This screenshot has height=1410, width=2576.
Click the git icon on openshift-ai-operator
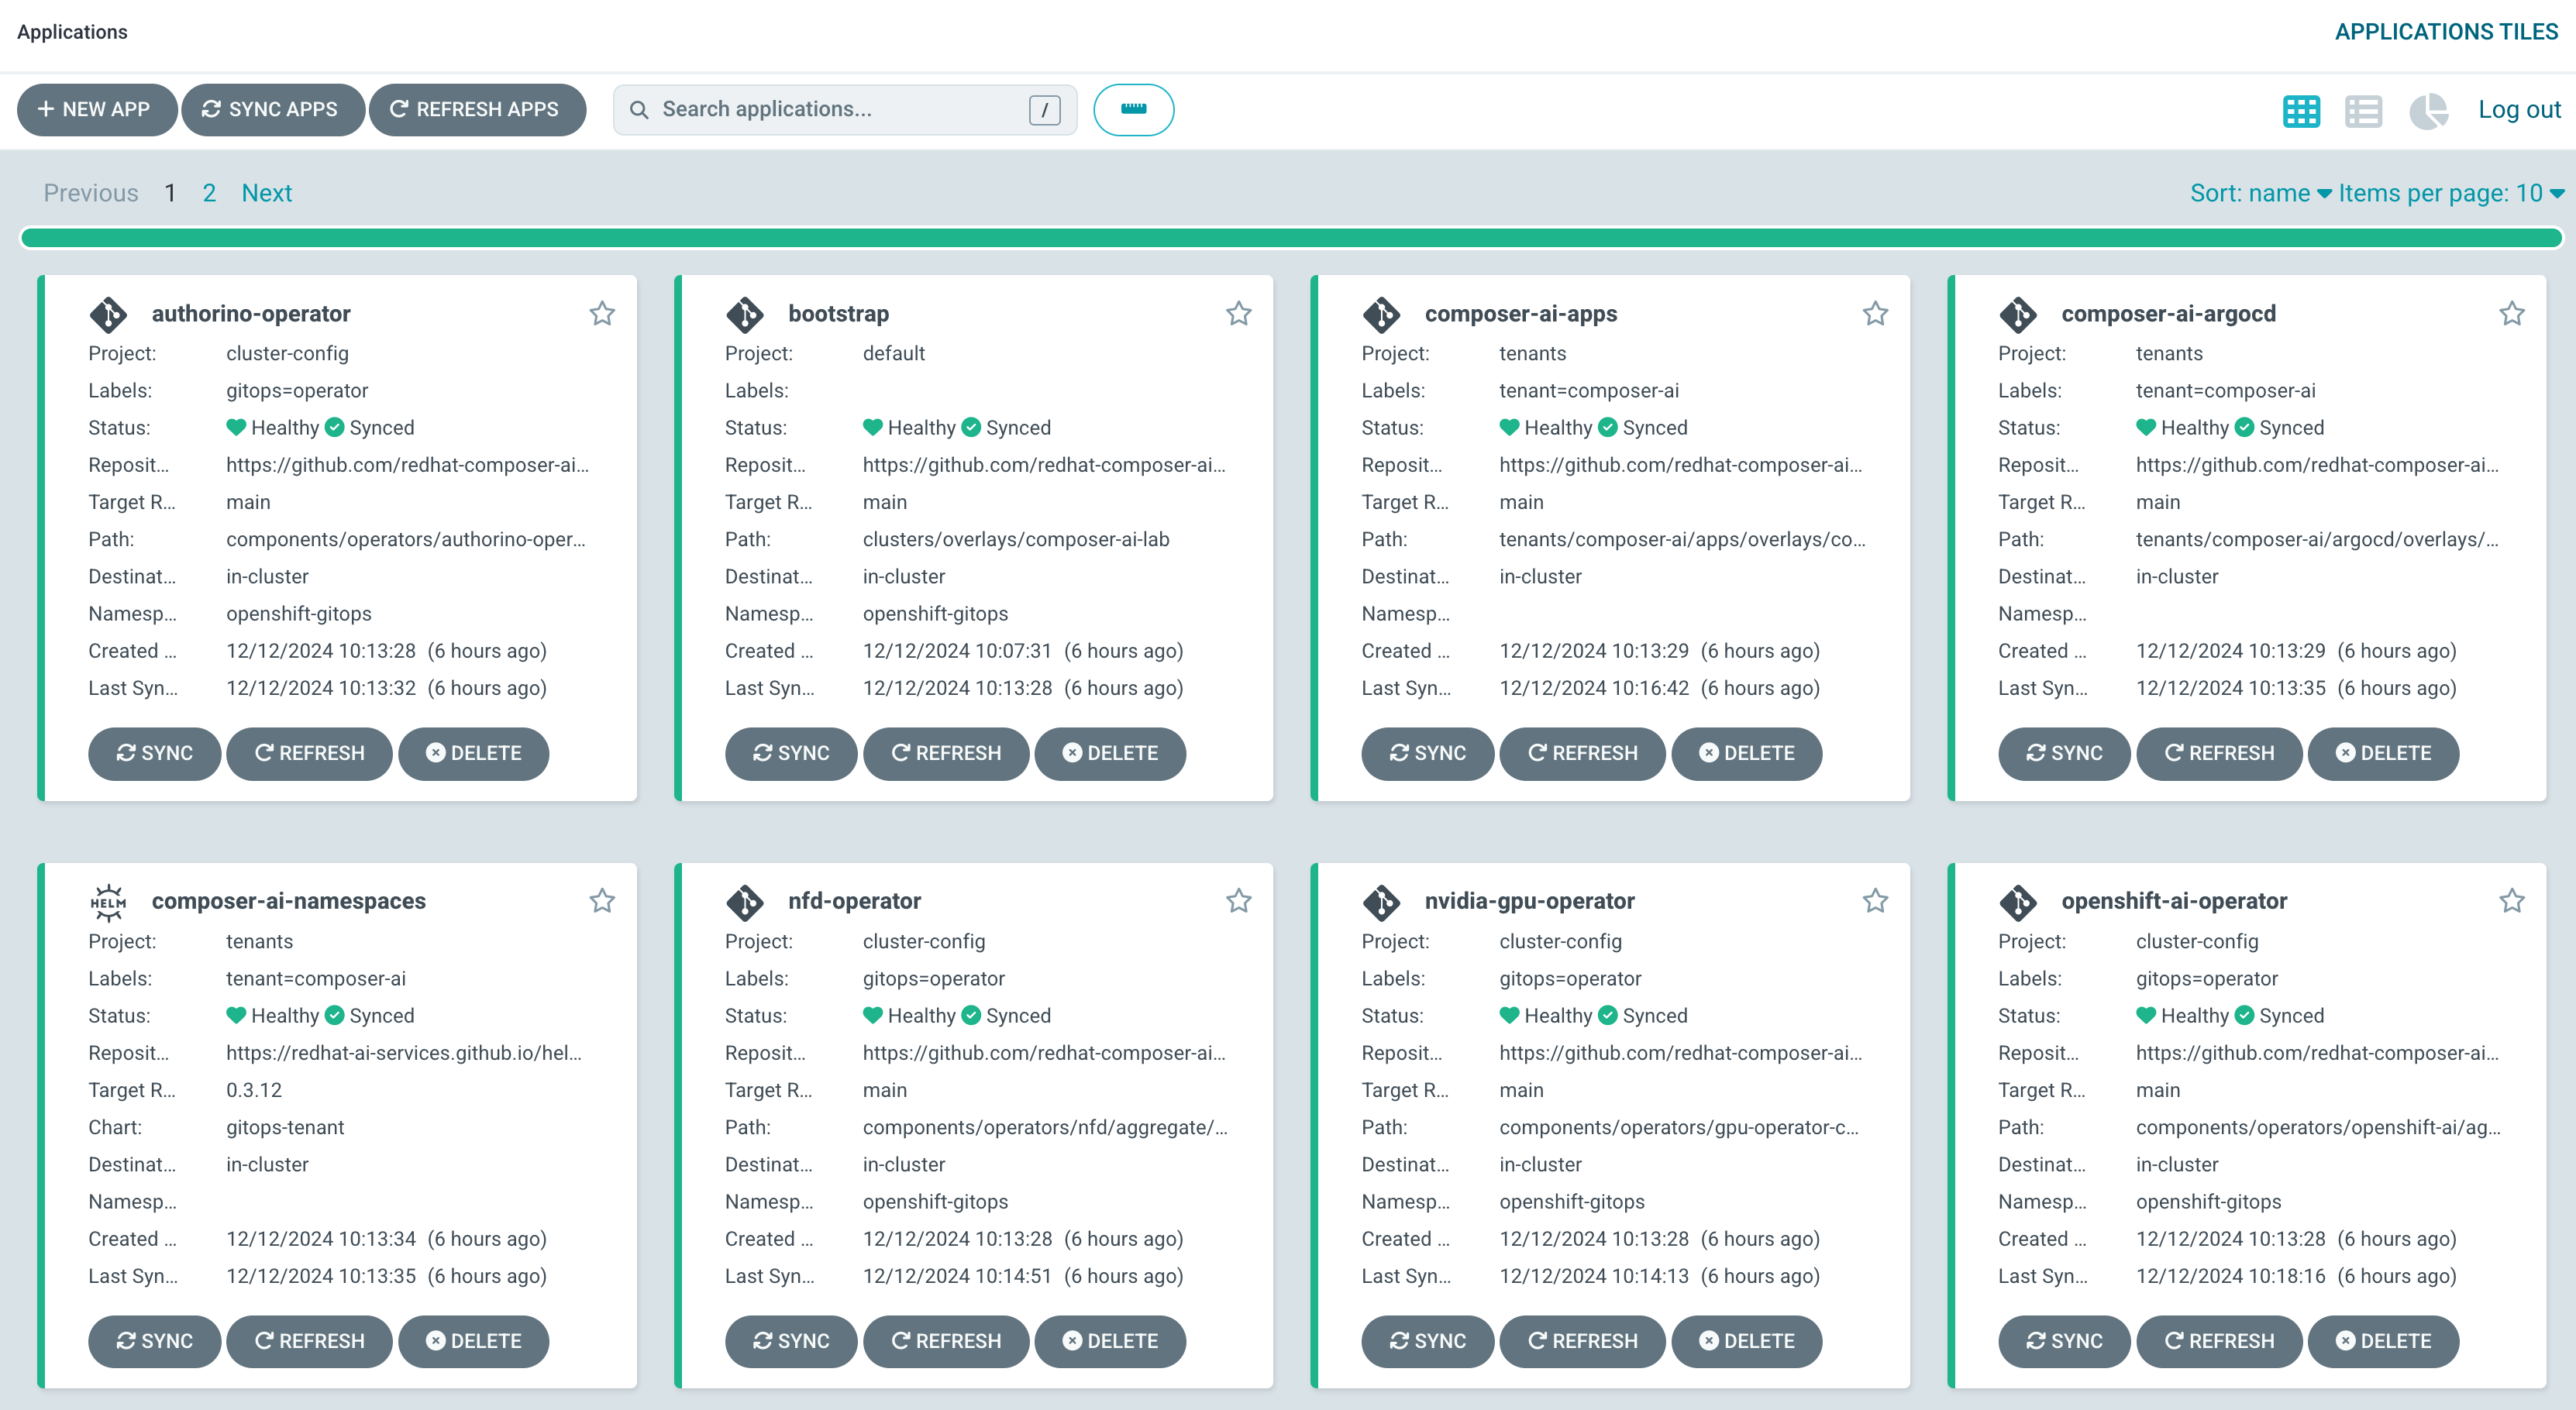[x=2018, y=902]
